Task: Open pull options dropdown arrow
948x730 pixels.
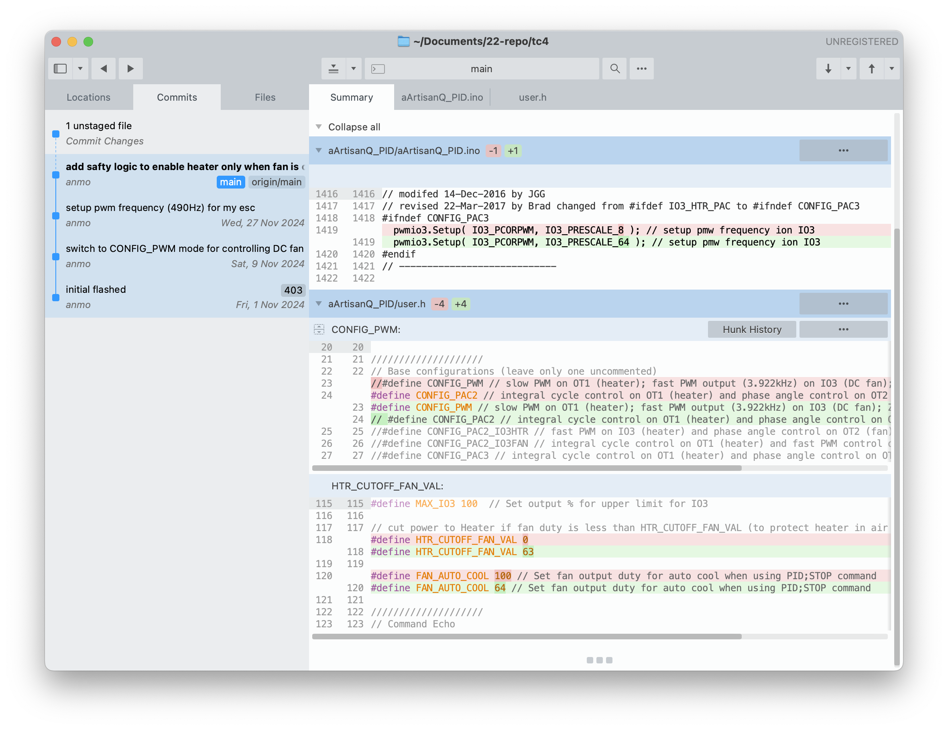Action: (x=848, y=69)
